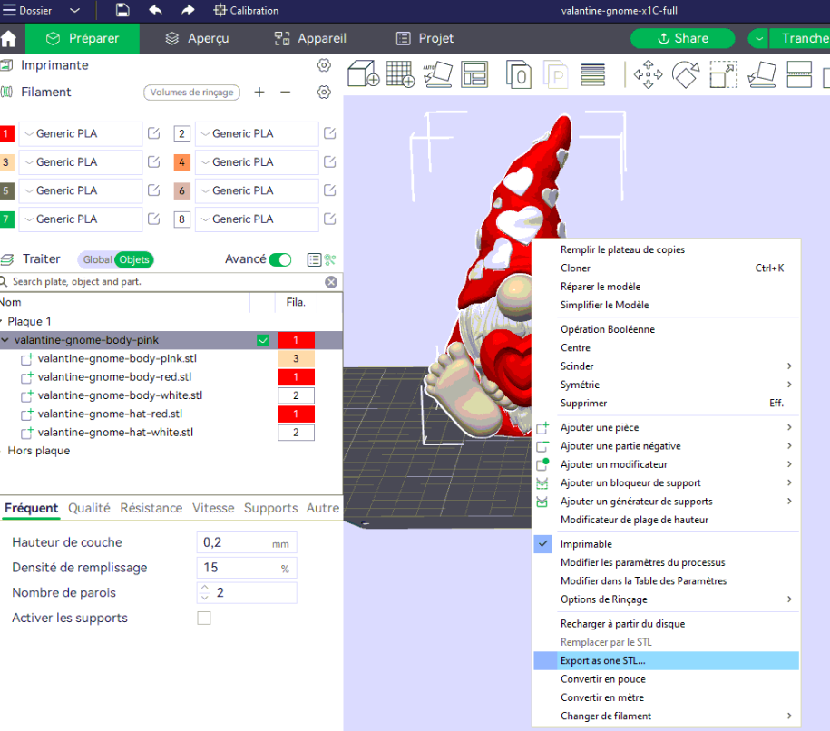
Task: Click the Save icon in title bar
Action: click(122, 10)
